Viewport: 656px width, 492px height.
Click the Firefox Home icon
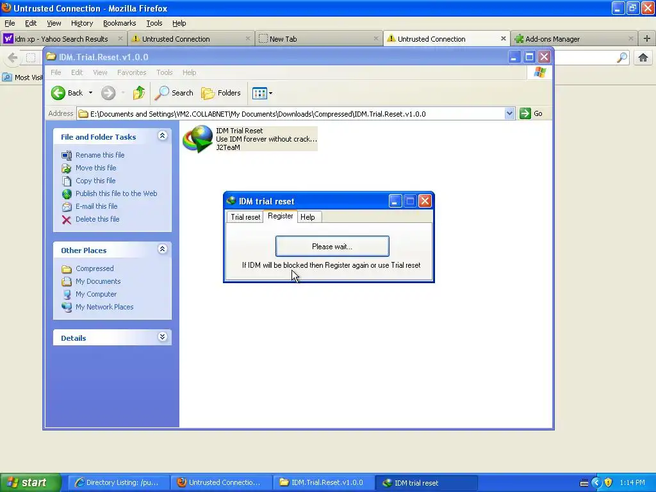coord(643,57)
